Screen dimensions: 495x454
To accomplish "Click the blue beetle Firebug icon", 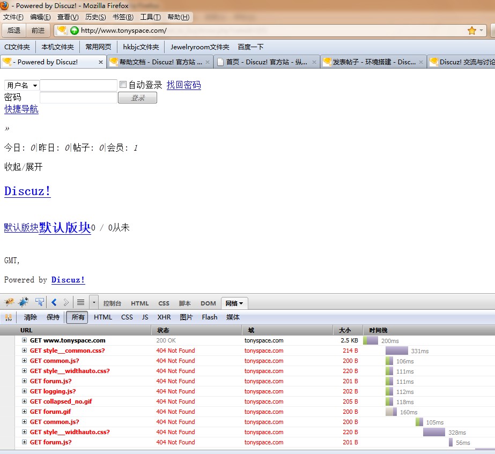I will pyautogui.click(x=24, y=302).
